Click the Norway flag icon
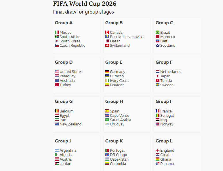223x171 pixels. [x=157, y=124]
